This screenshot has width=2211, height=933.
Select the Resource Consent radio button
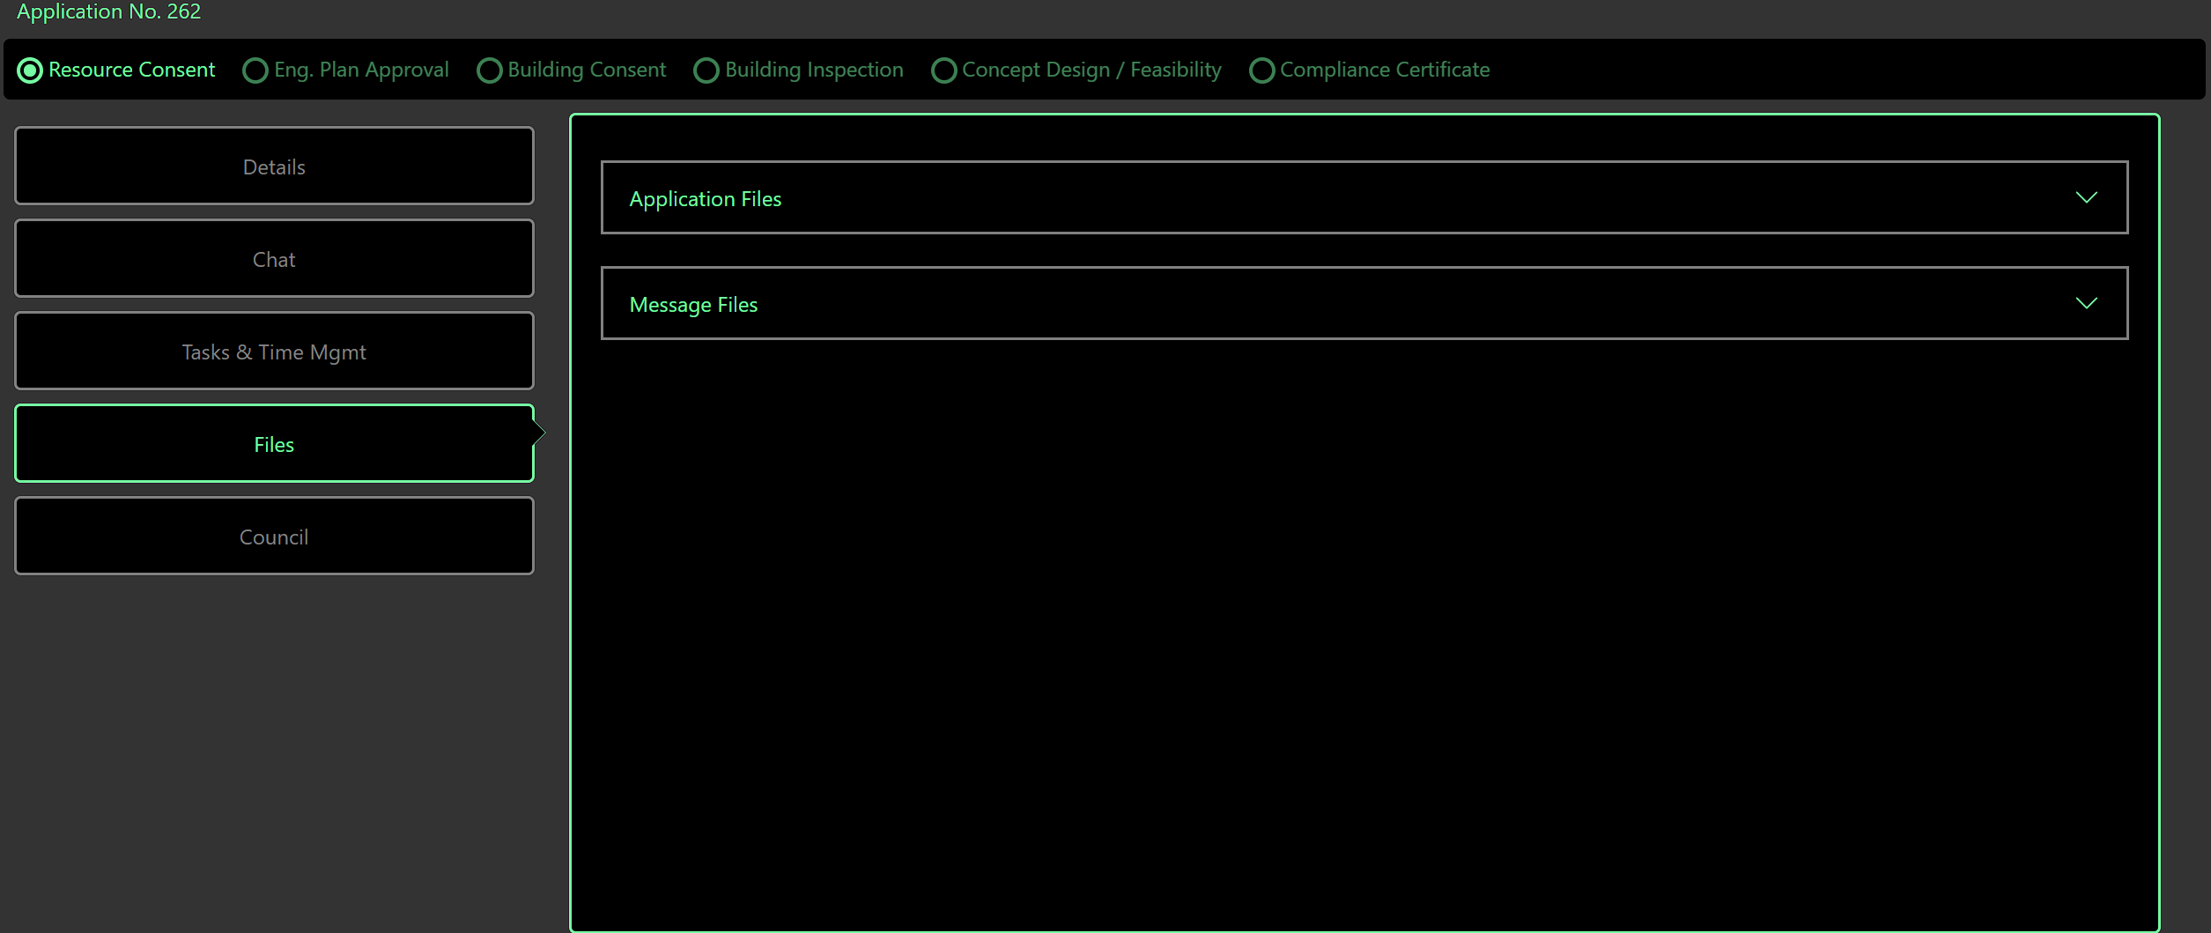30,70
